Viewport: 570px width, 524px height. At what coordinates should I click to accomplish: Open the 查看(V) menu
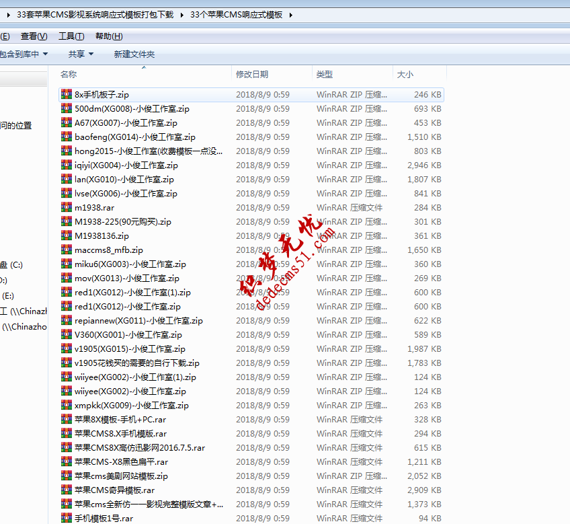coord(34,36)
